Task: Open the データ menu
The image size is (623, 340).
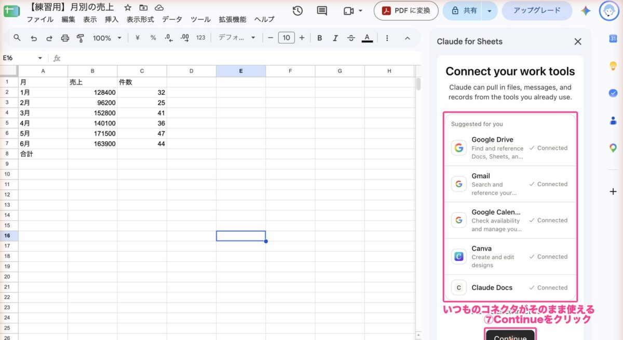Action: tap(172, 19)
